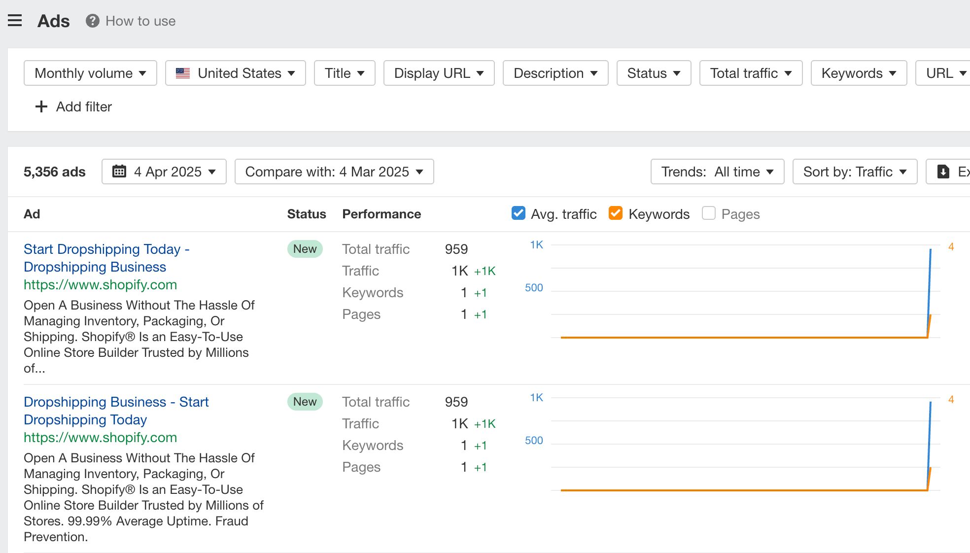The width and height of the screenshot is (970, 553).
Task: Click the calendar icon beside 4 Apr 2025
Action: point(119,172)
